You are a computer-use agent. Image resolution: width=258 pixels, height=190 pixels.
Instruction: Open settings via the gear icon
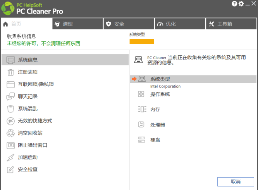click(x=241, y=3)
